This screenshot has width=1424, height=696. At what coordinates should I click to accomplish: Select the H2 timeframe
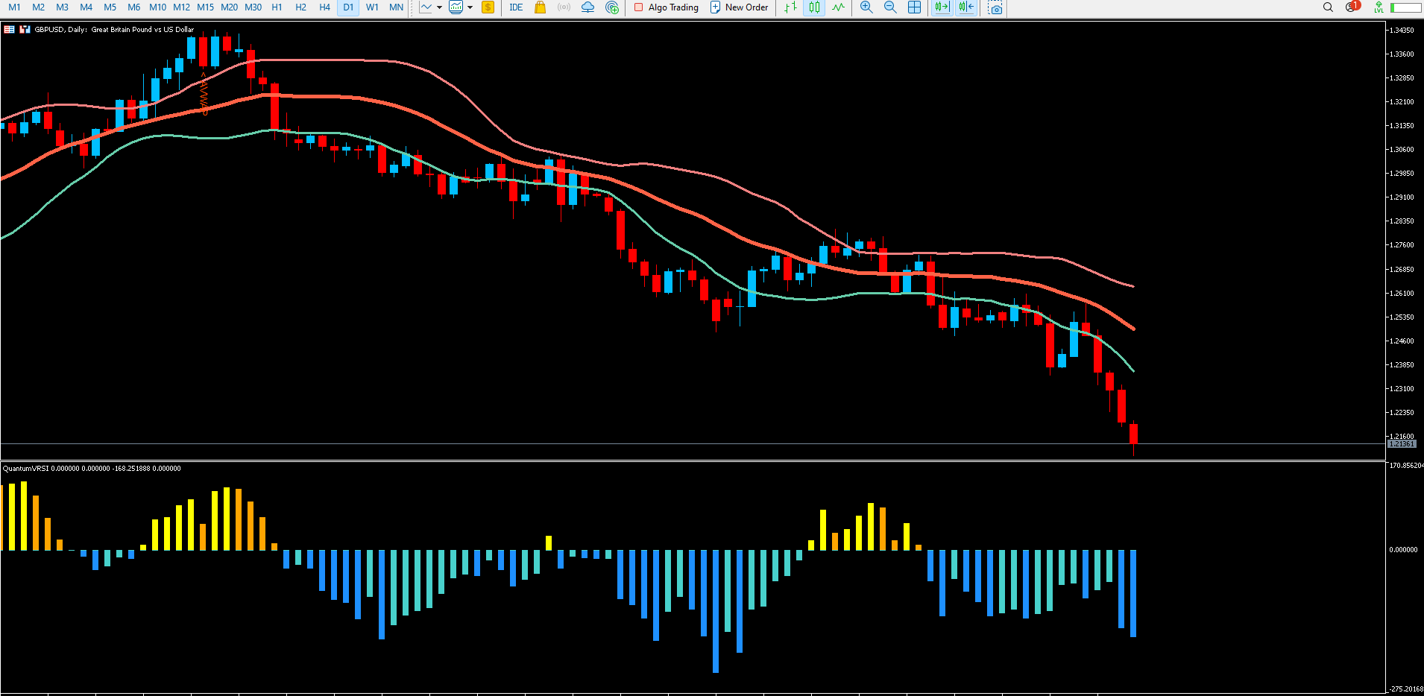pos(300,7)
